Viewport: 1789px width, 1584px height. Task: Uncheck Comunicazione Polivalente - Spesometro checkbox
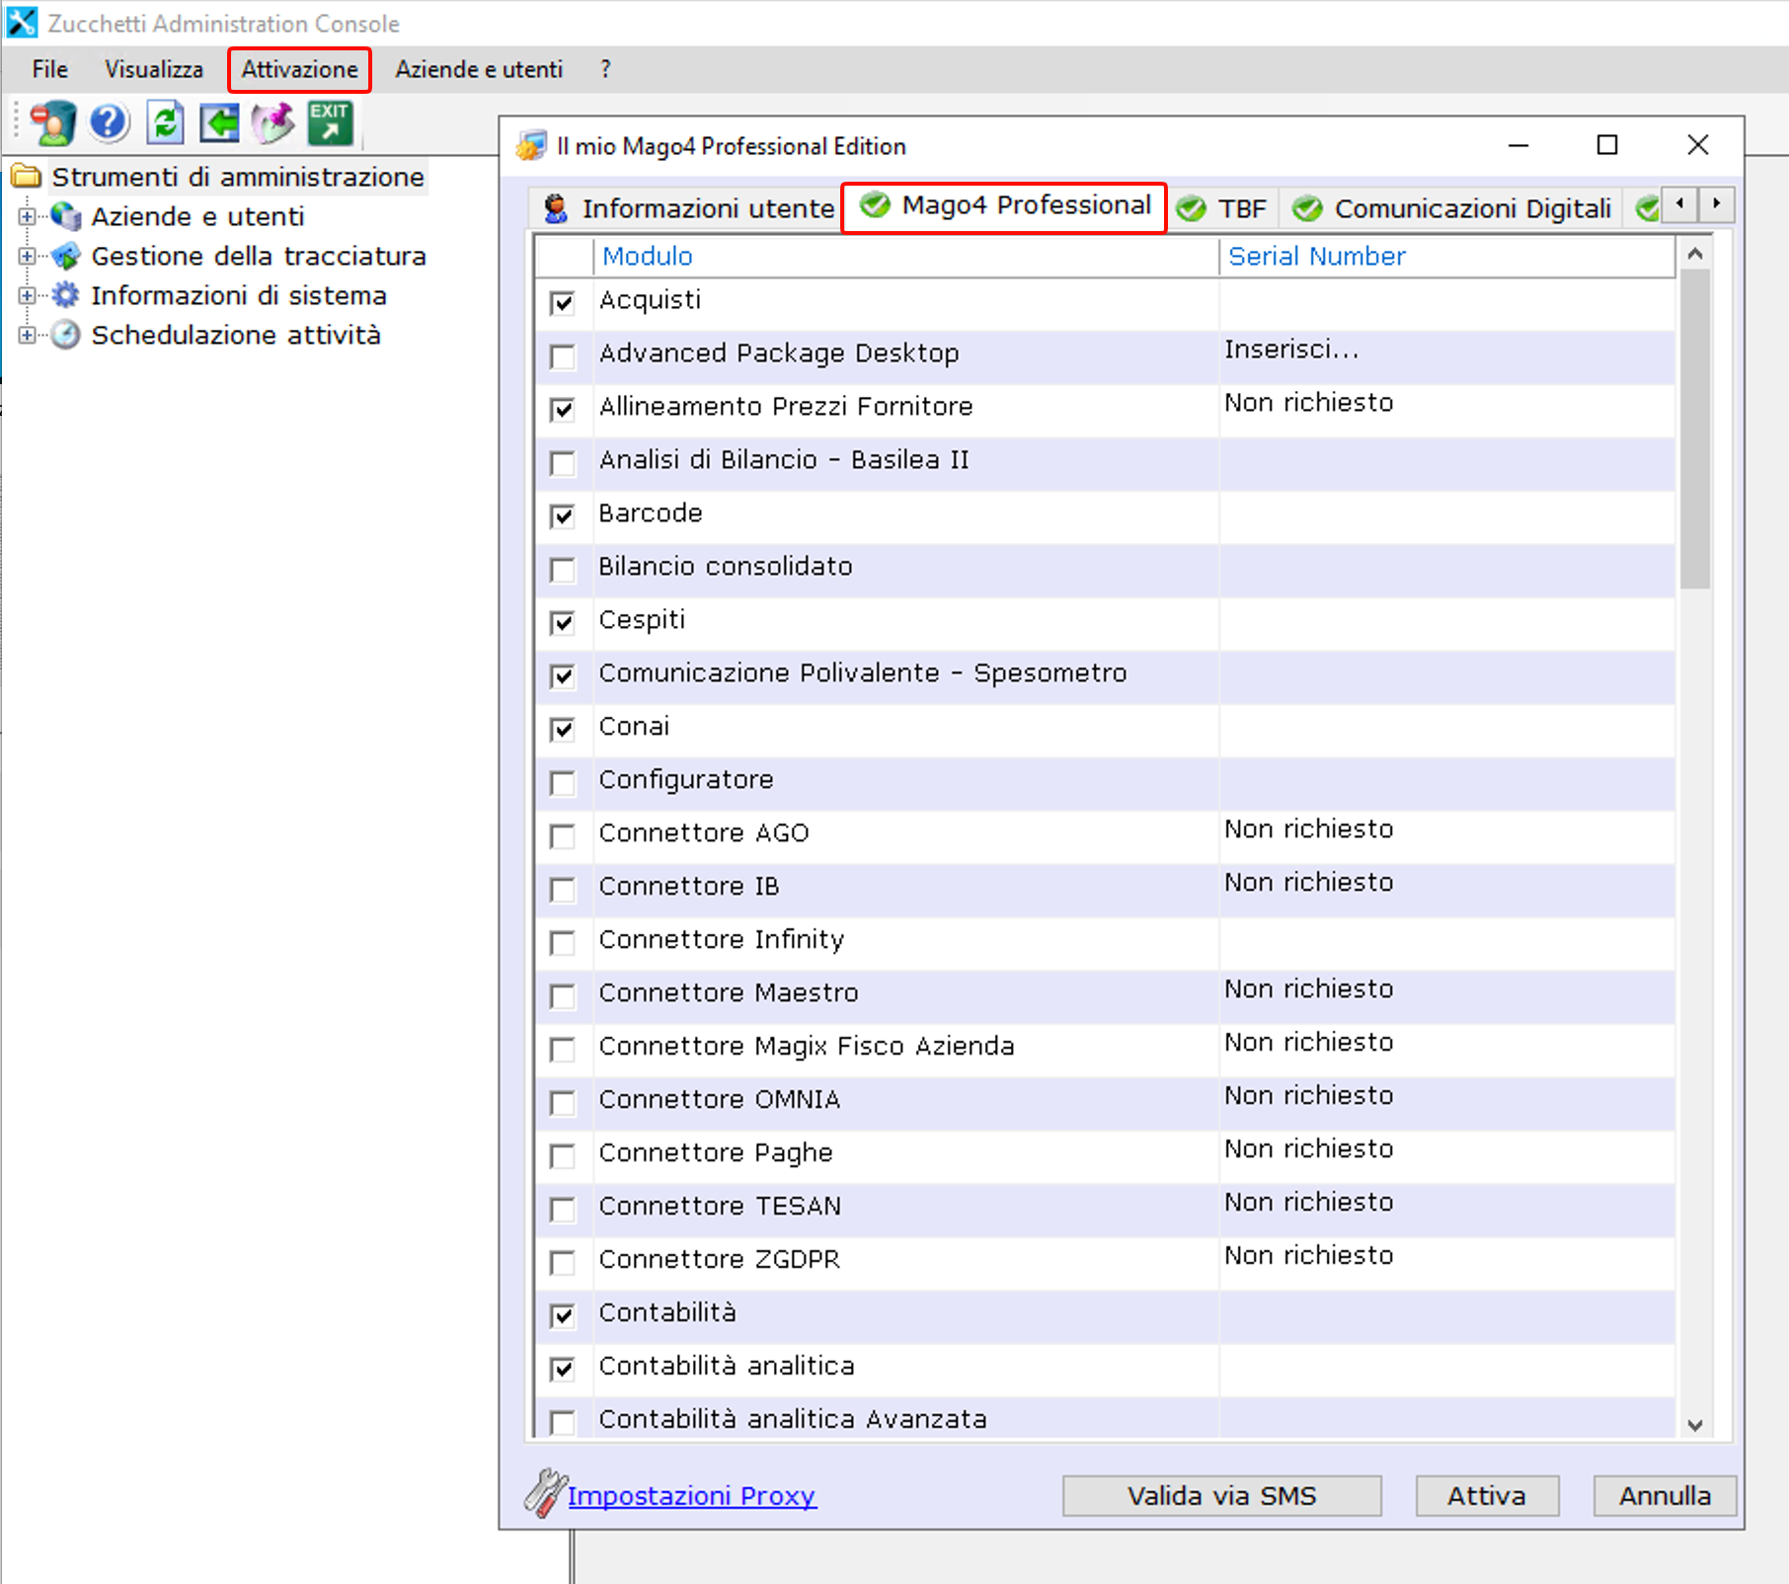[x=563, y=675]
